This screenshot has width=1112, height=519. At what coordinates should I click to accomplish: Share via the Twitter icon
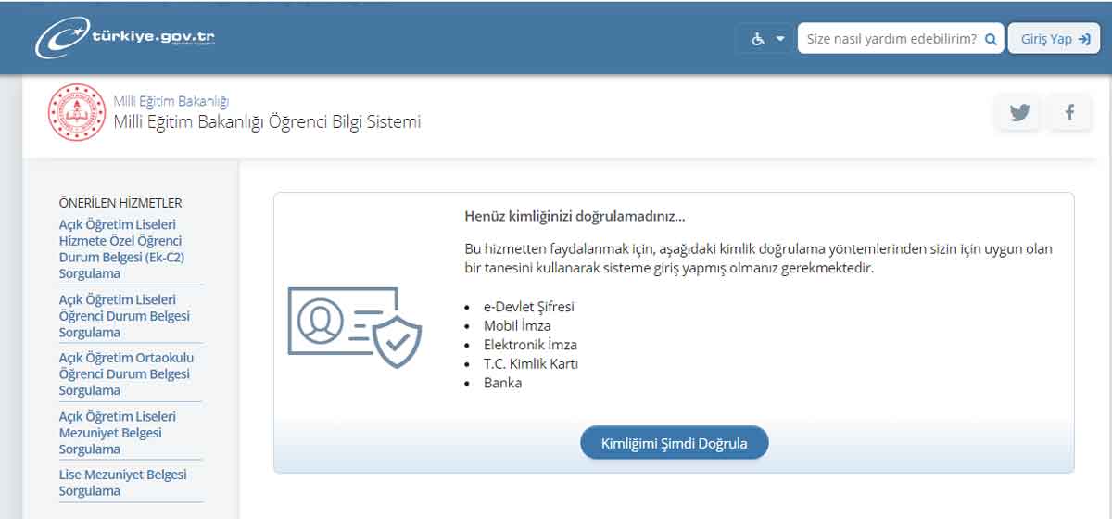(1019, 112)
